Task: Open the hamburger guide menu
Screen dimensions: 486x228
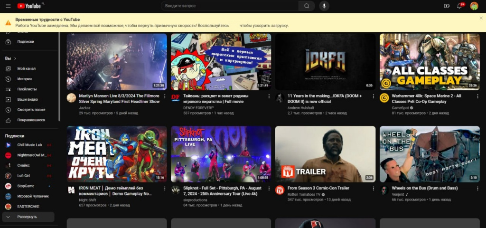Action: tap(8, 6)
